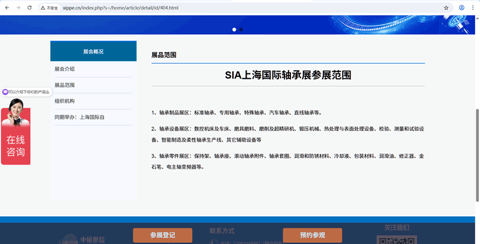This screenshot has width=480, height=244.
Task: Open the Chrome three-dot menu
Action: tap(473, 8)
